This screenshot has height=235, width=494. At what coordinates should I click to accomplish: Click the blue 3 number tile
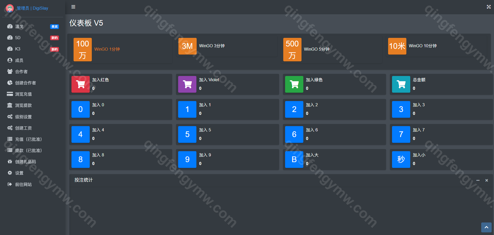[x=401, y=109]
